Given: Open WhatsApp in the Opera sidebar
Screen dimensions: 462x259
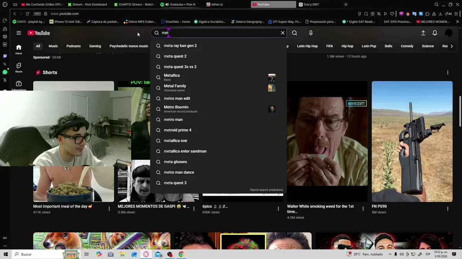Looking at the screenshot, I should [x=5, y=72].
